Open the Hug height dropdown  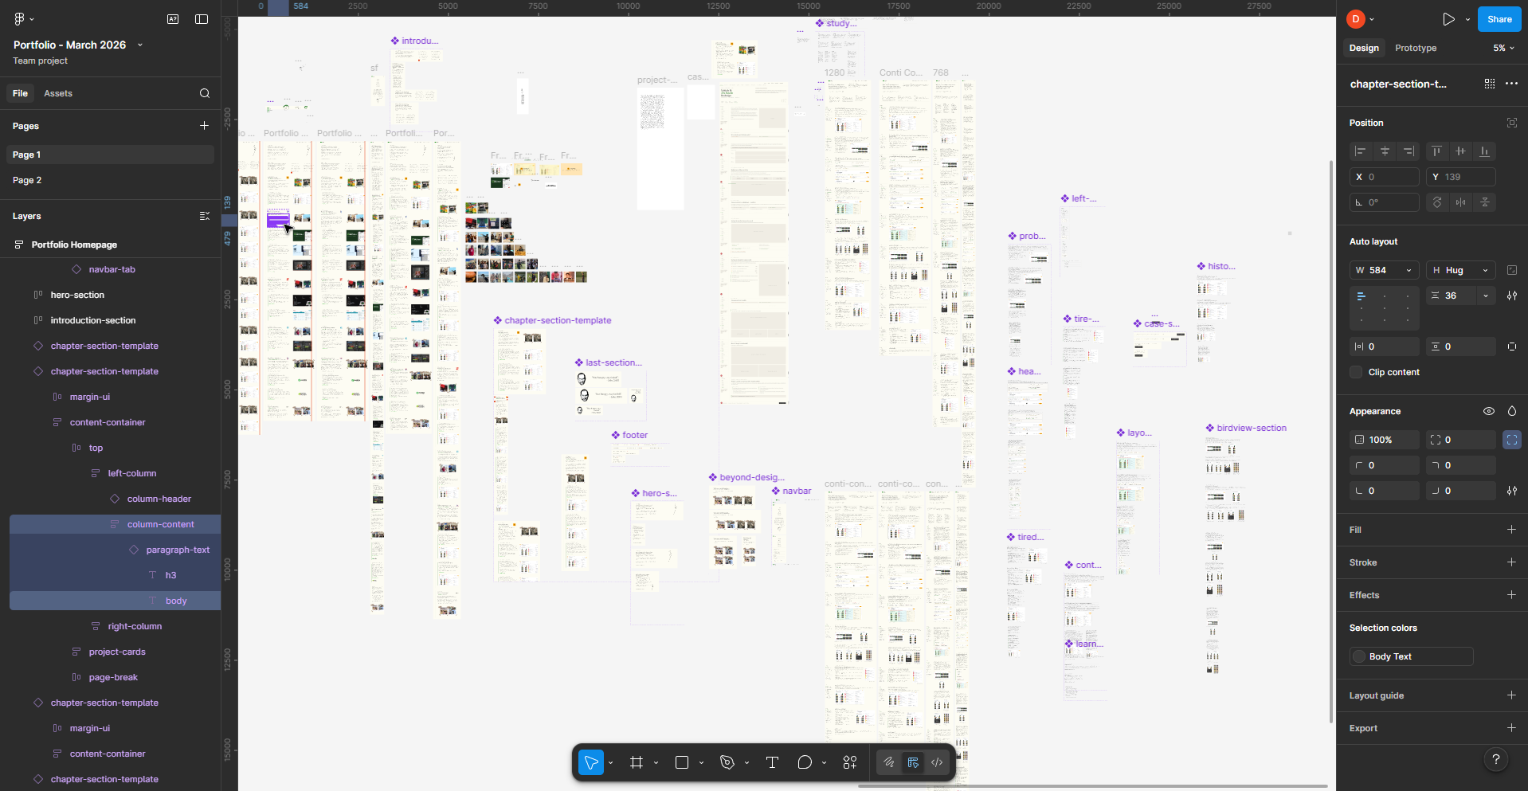pyautogui.click(x=1487, y=270)
